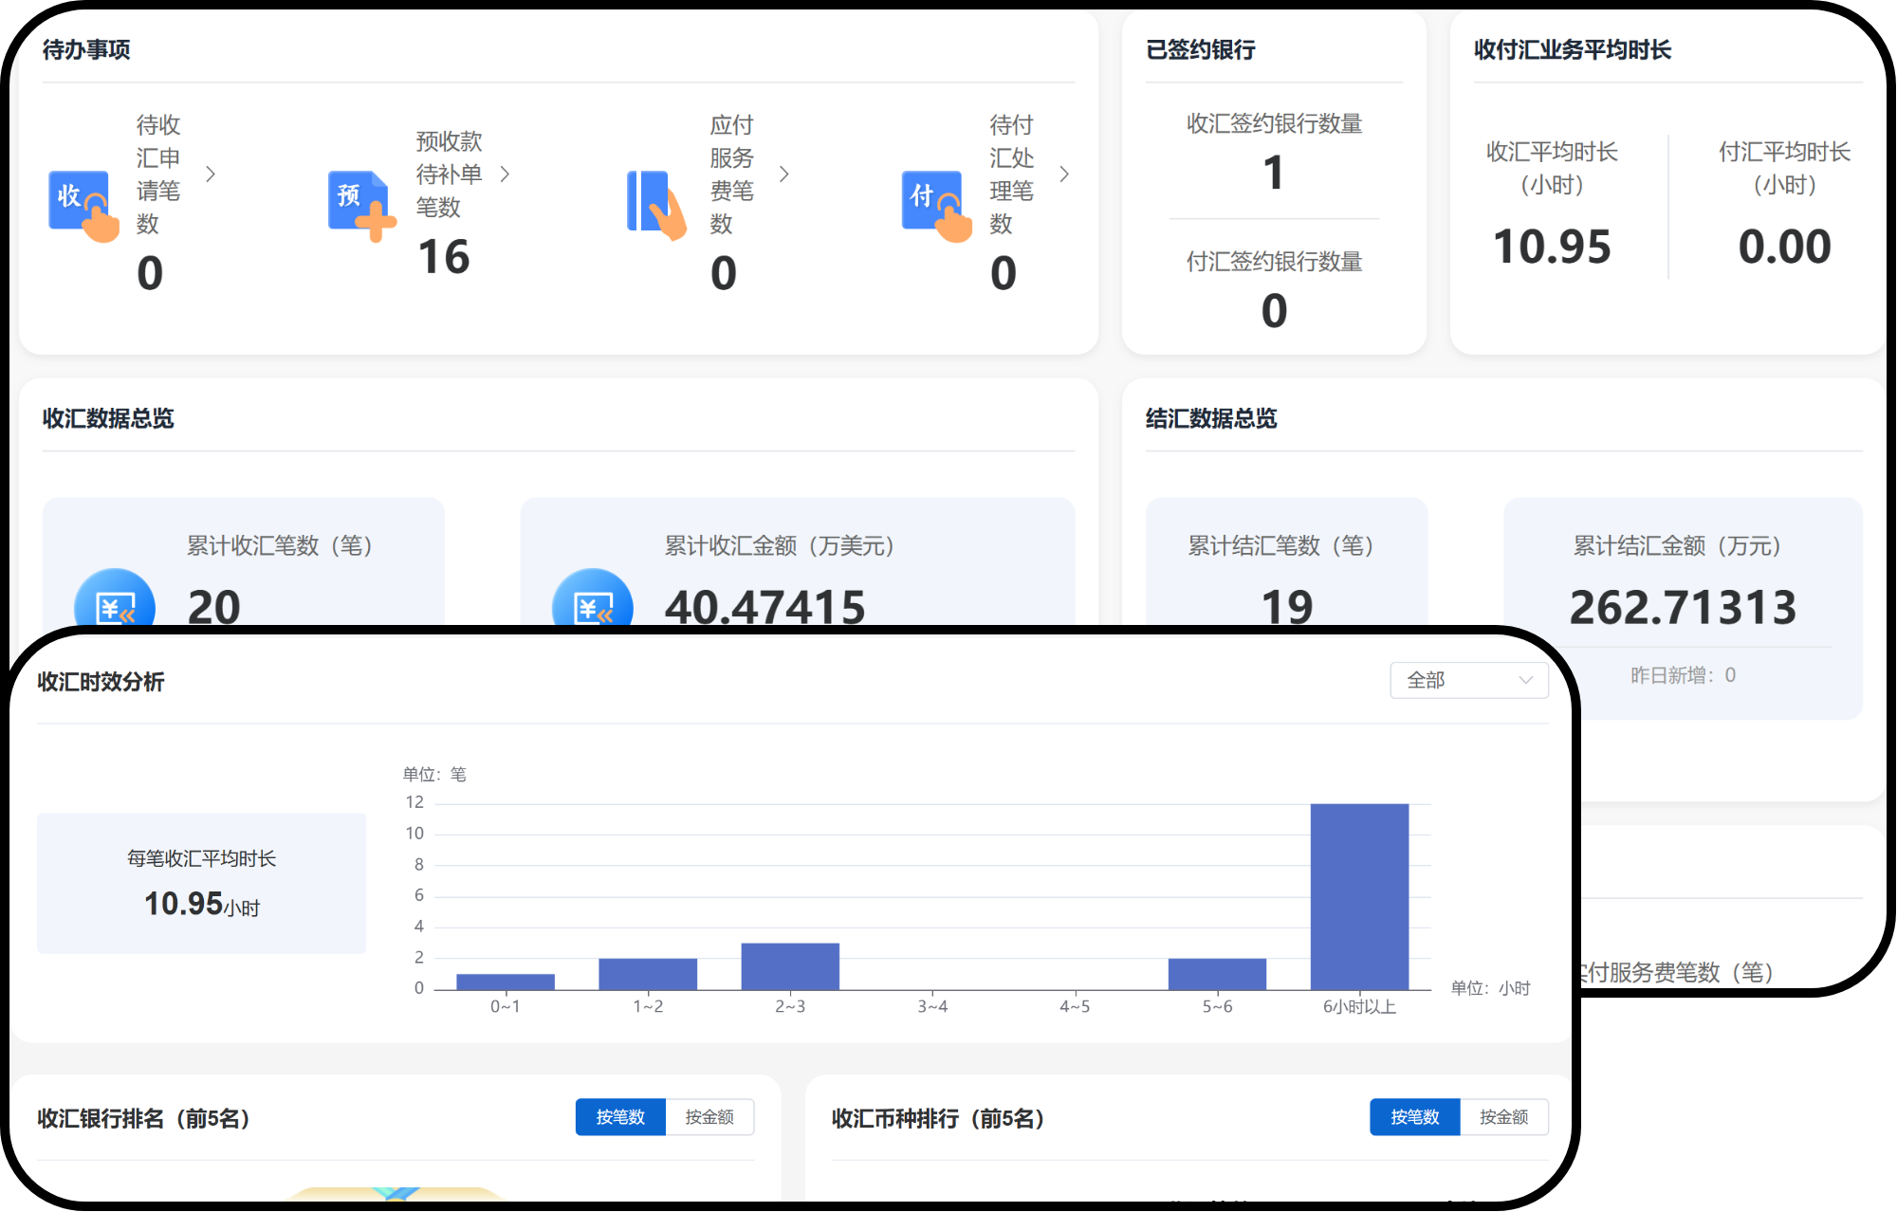Click the 结汇数据总览 section title
This screenshot has width=1897, height=1212.
click(1211, 418)
